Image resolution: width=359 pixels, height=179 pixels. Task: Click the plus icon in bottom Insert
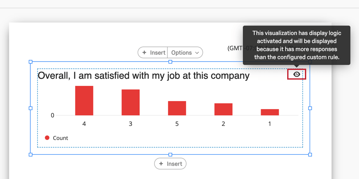pos(161,164)
